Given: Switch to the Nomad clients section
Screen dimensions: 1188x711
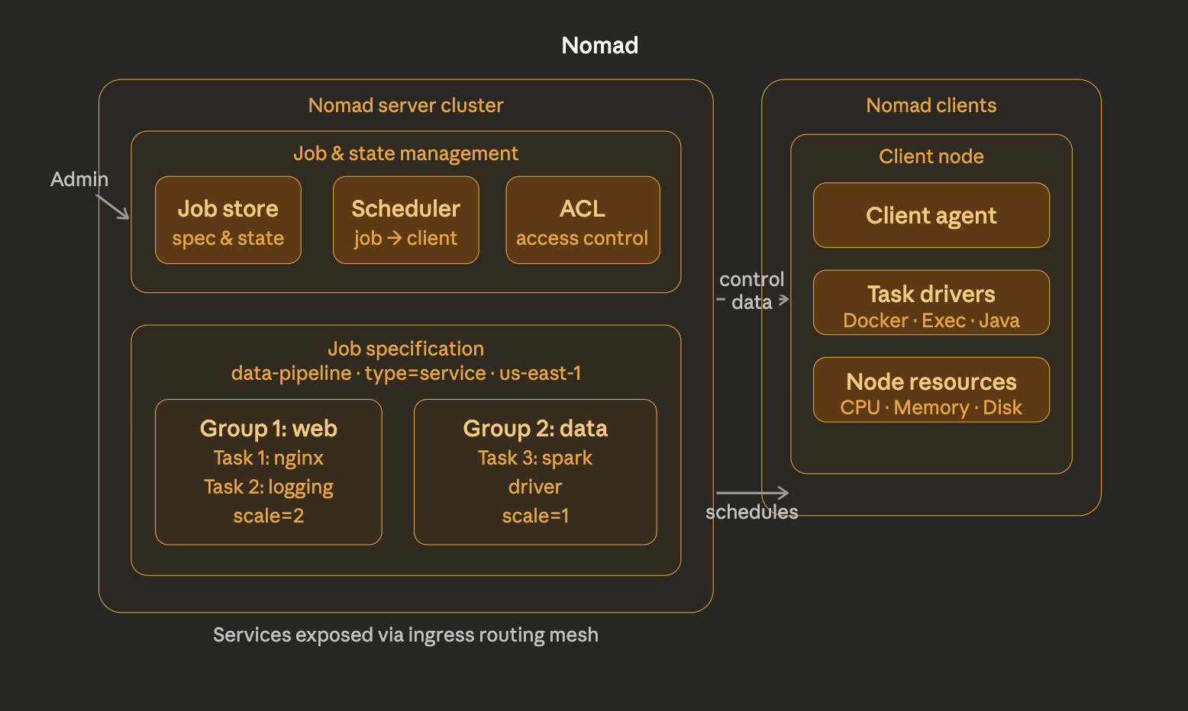Looking at the screenshot, I should tap(931, 105).
